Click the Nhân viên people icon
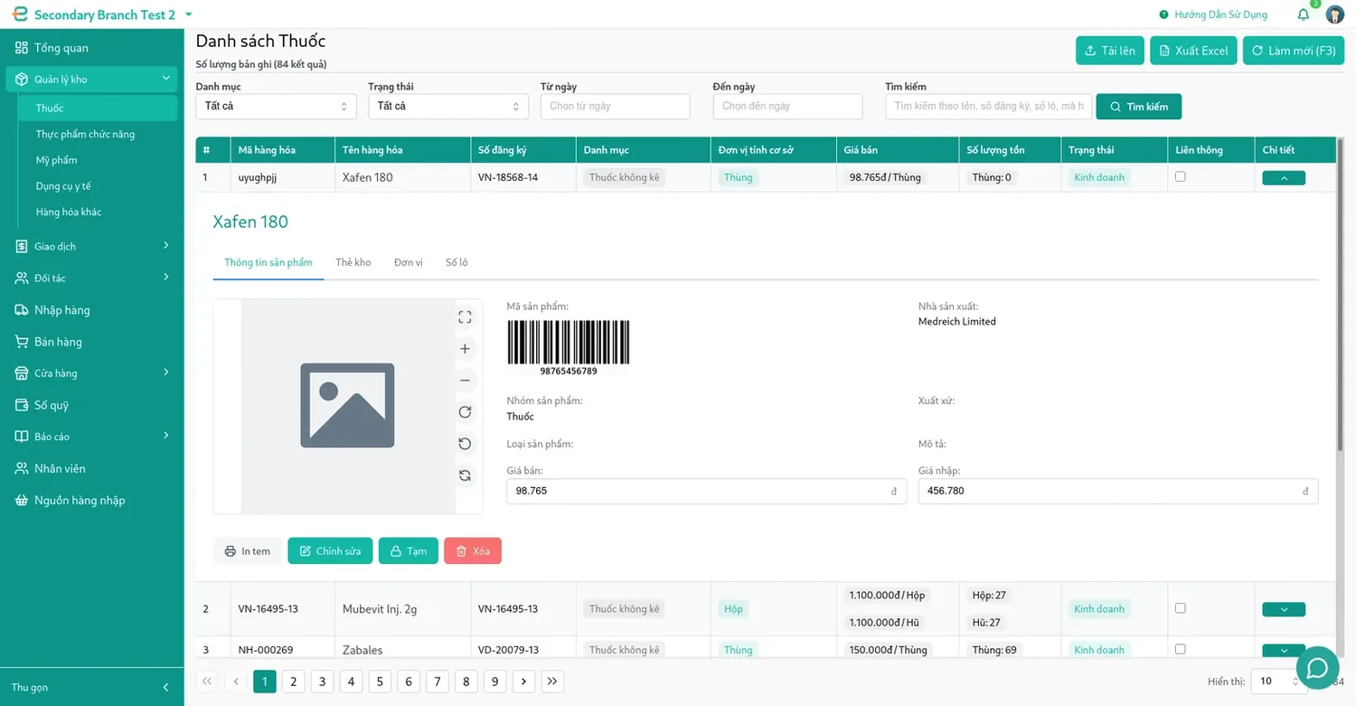This screenshot has height=706, width=1356. click(22, 468)
